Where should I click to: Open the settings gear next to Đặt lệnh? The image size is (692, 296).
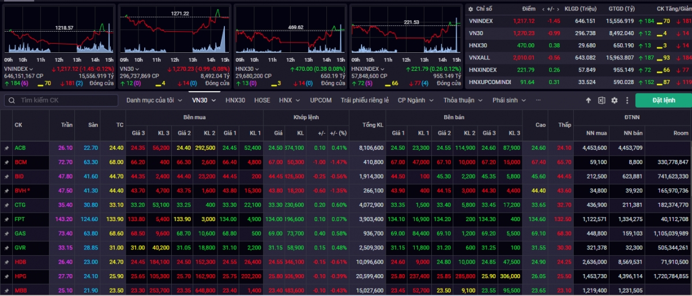click(x=614, y=100)
